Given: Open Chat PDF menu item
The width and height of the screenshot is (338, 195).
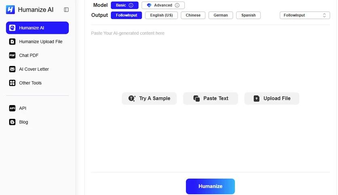Looking at the screenshot, I should 37,55.
